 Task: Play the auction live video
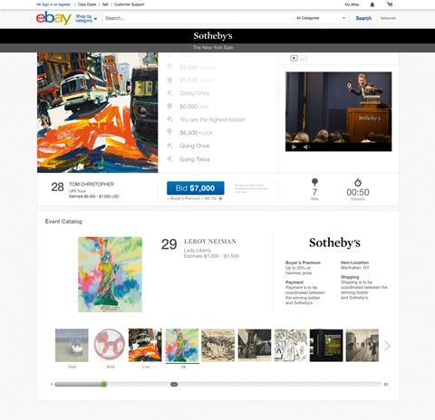pos(294,147)
